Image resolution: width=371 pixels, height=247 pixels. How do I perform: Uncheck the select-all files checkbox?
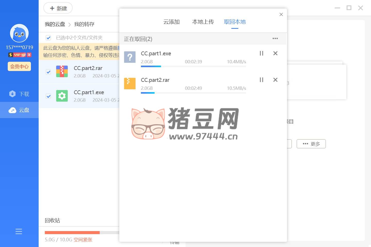coord(48,38)
